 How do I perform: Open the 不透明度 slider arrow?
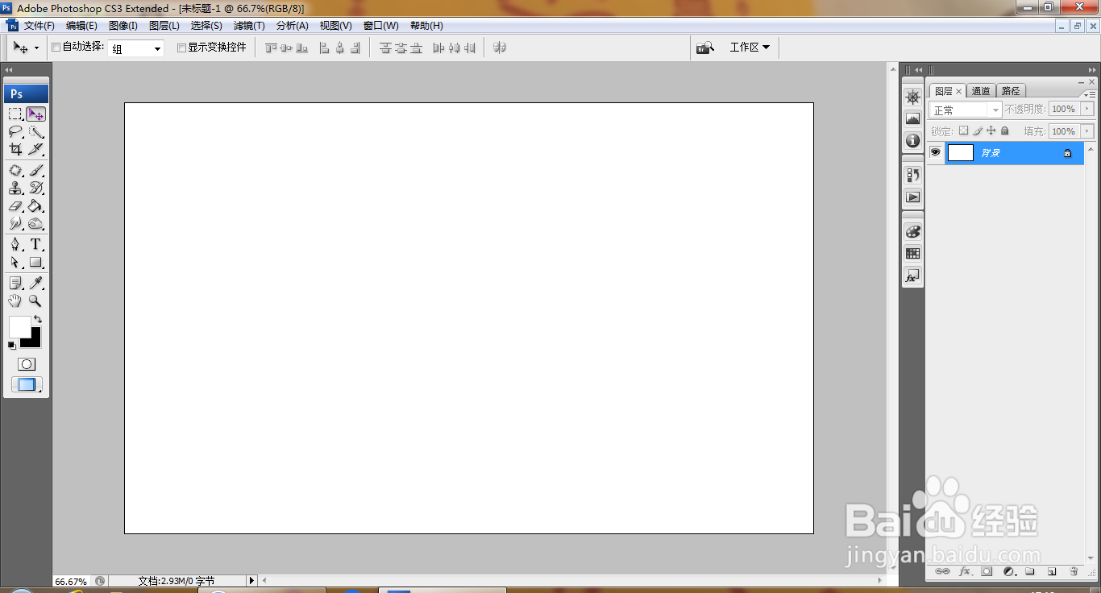(x=1087, y=109)
